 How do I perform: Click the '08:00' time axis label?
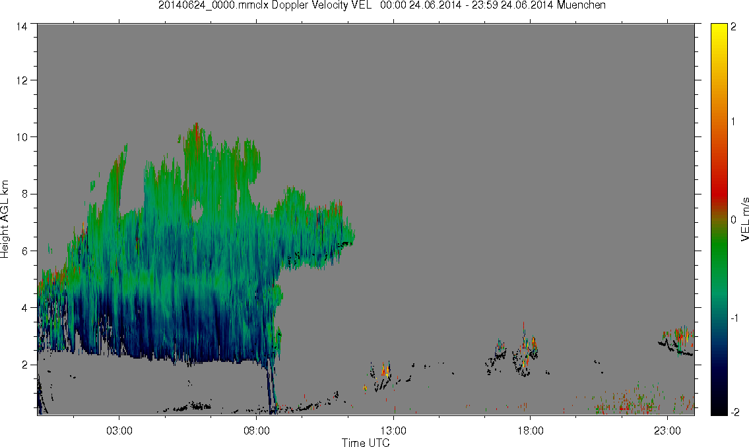click(x=257, y=431)
